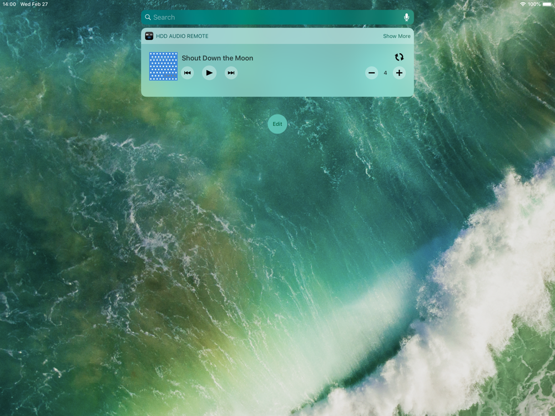Tap the HDD Audio Remote app icon

click(149, 36)
